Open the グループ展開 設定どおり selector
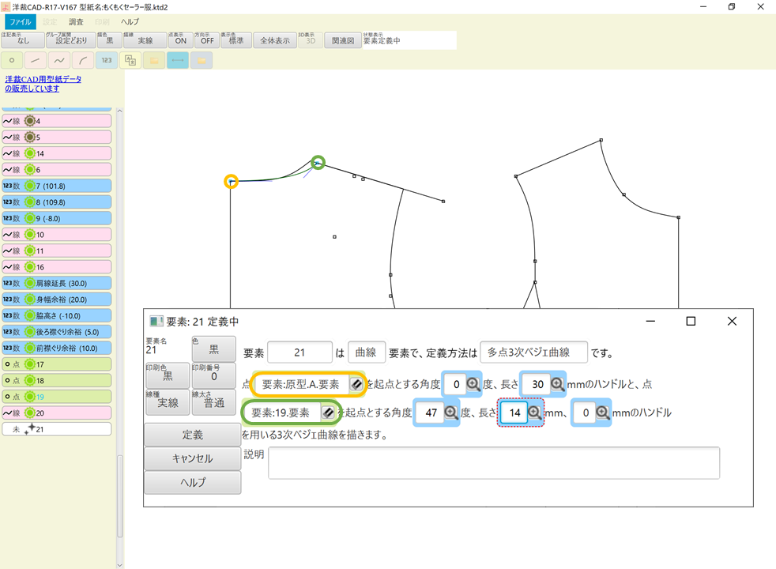The width and height of the screenshot is (776, 569). coord(70,40)
